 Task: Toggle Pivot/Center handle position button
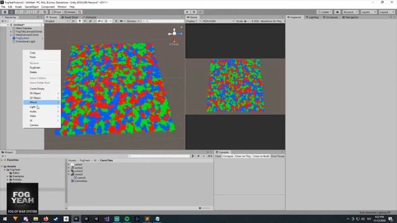pos(56,12)
